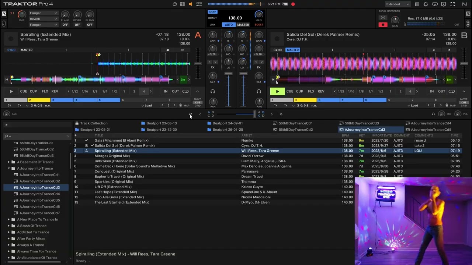
Task: Toggle the audio recorder broadcast button
Action: coord(383,18)
